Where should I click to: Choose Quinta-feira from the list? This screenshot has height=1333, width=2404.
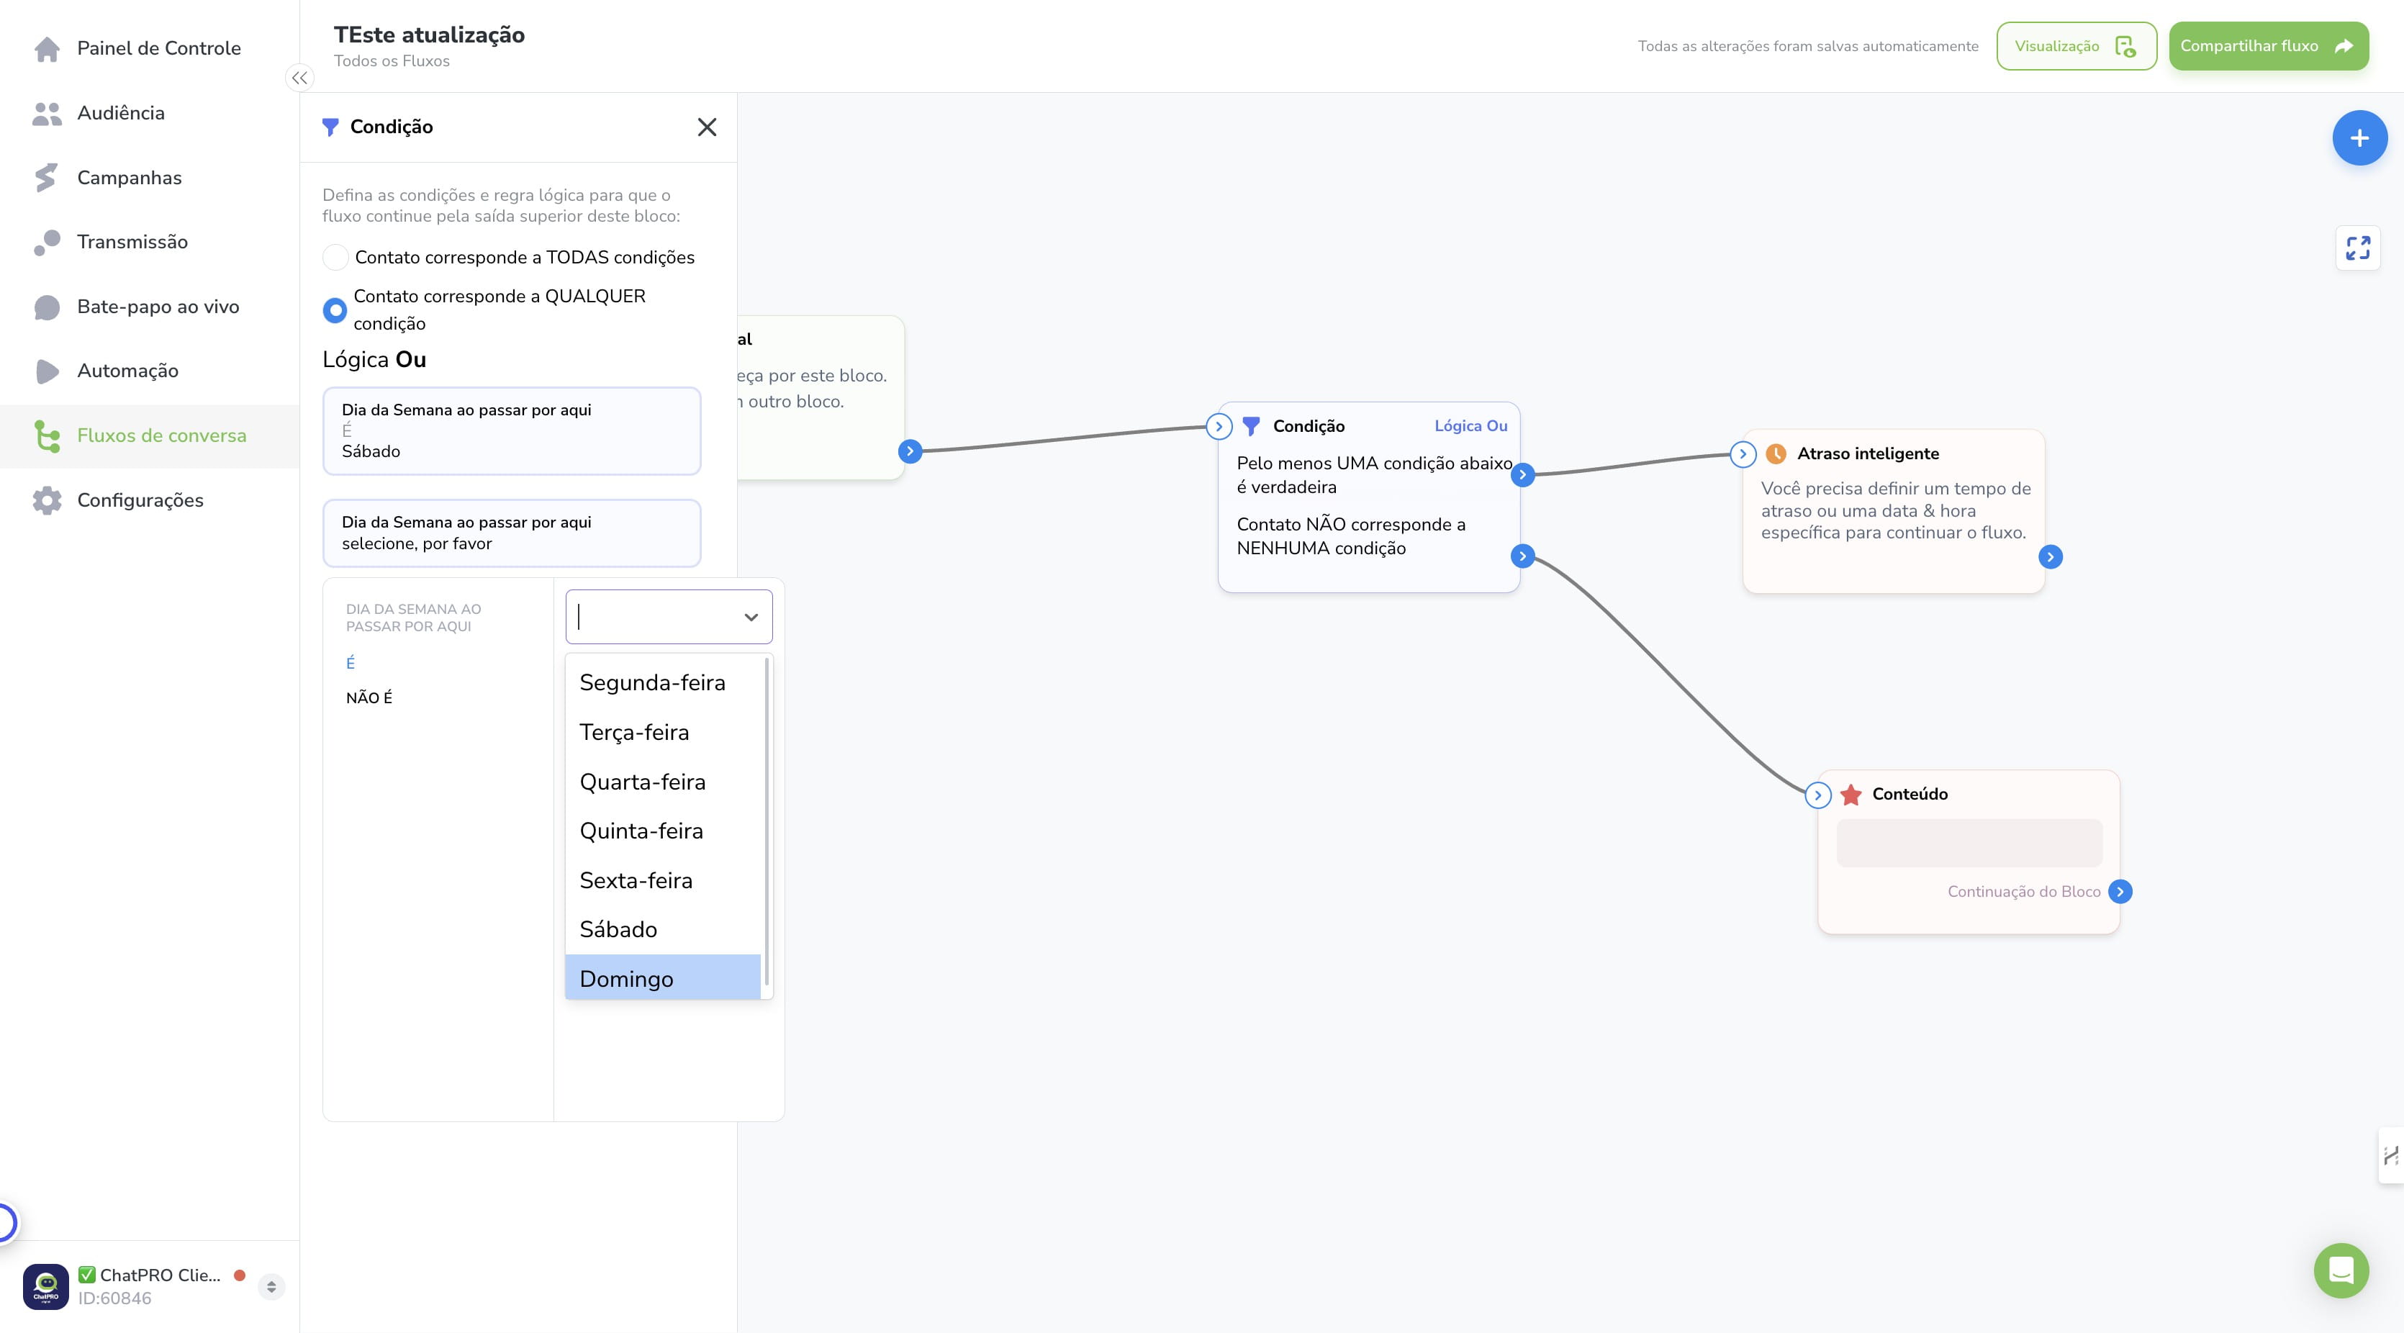pyautogui.click(x=664, y=832)
